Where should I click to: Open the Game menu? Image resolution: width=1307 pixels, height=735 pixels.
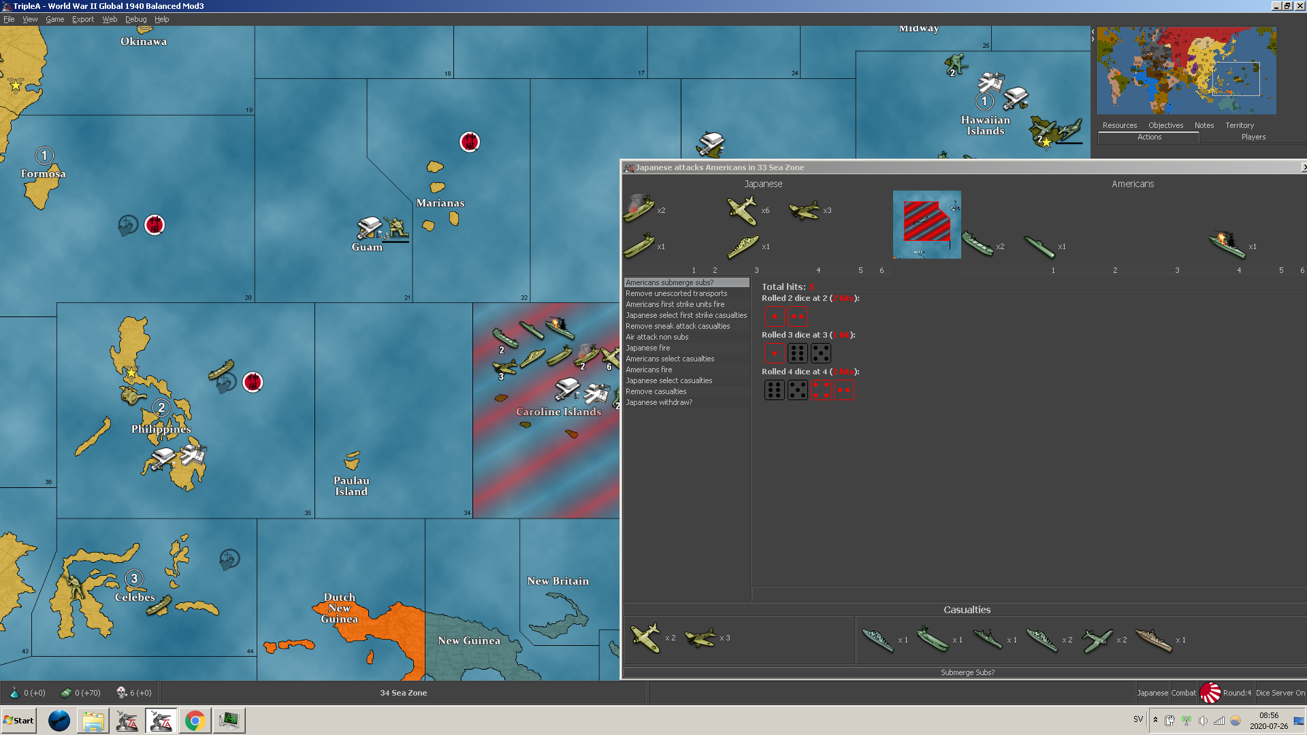coord(54,19)
